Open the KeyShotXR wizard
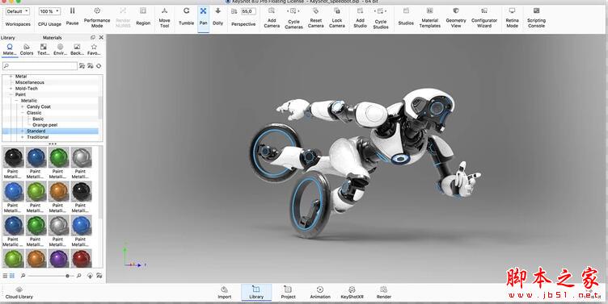This screenshot has height=304, width=608. [x=352, y=293]
